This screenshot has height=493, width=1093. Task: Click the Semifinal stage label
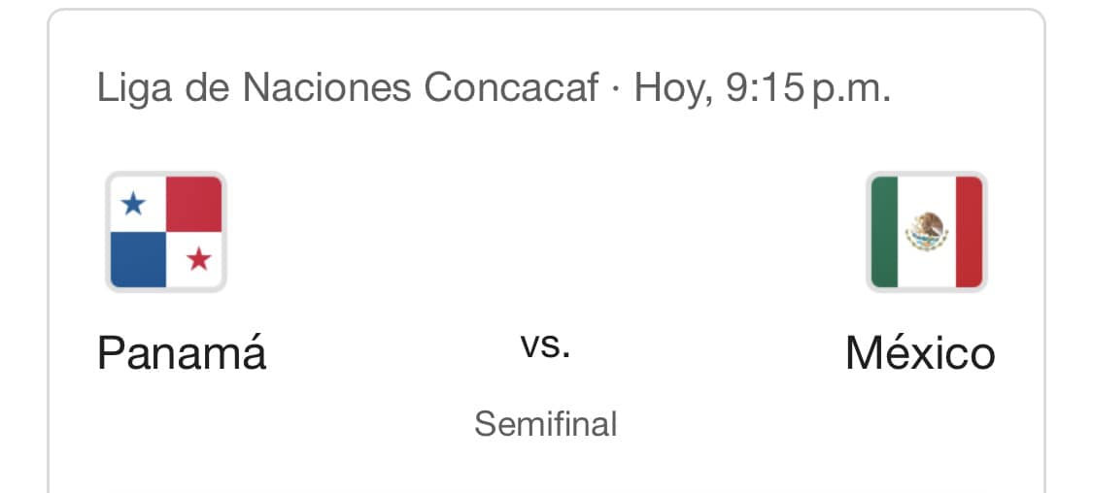pos(546,424)
